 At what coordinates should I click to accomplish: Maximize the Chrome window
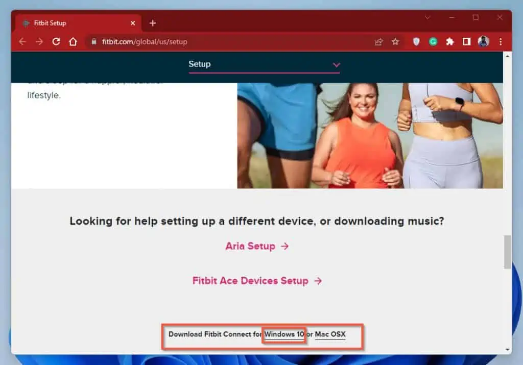[476, 17]
